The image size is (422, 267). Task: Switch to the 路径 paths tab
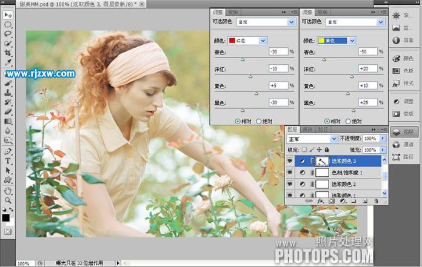323,130
